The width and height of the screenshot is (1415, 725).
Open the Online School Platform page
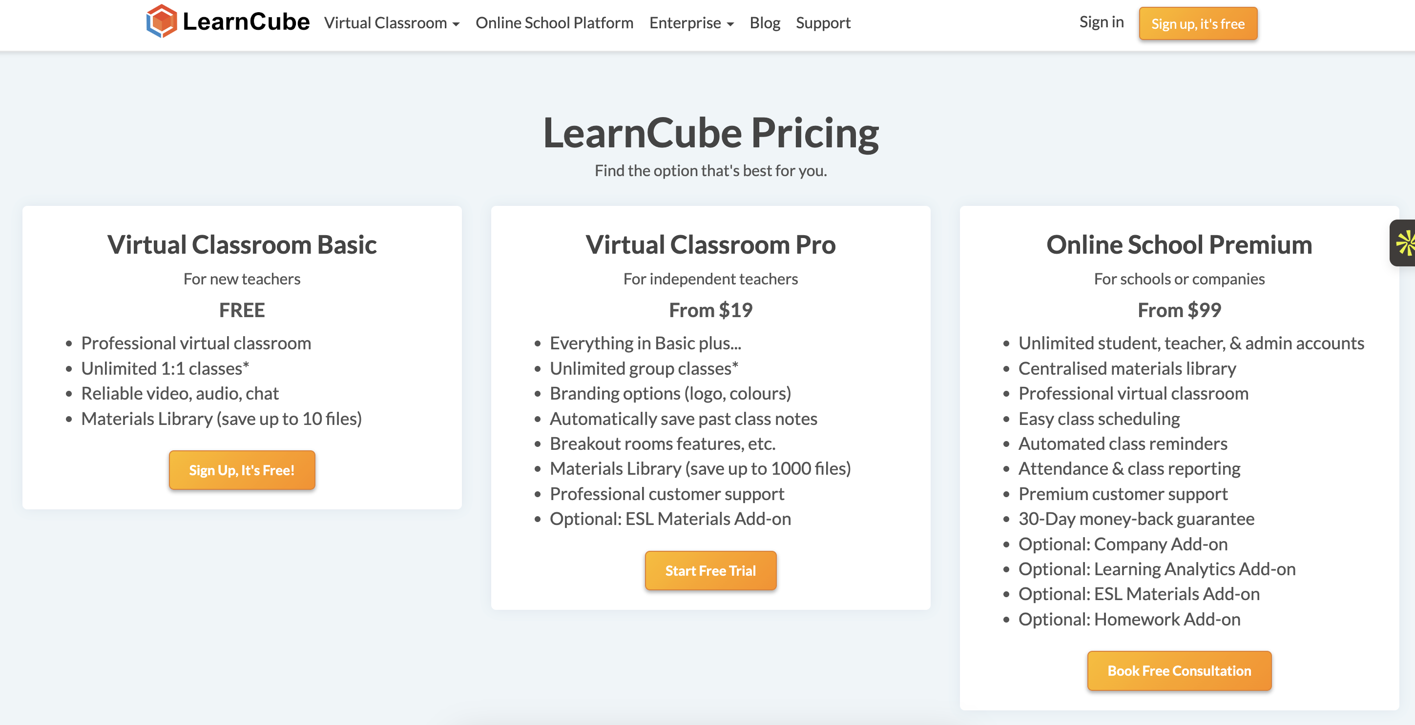click(x=554, y=23)
